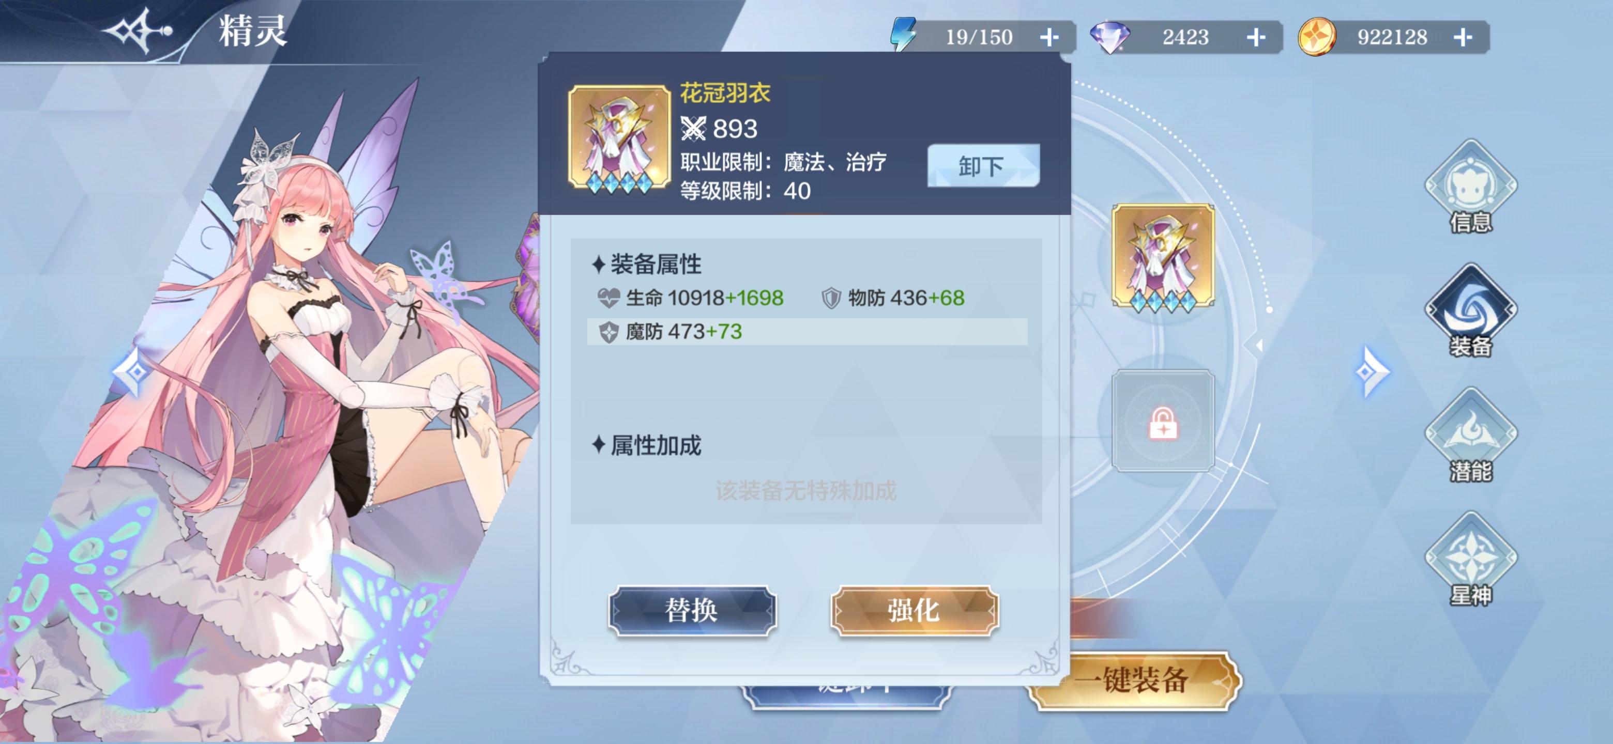Click the lightning stamina icon
Viewport: 1613px width, 744px height.
[904, 35]
